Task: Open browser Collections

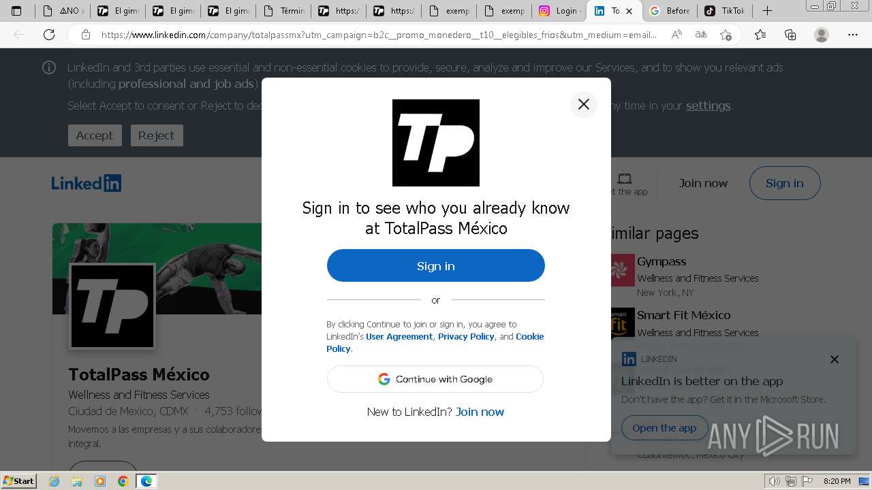Action: [790, 35]
